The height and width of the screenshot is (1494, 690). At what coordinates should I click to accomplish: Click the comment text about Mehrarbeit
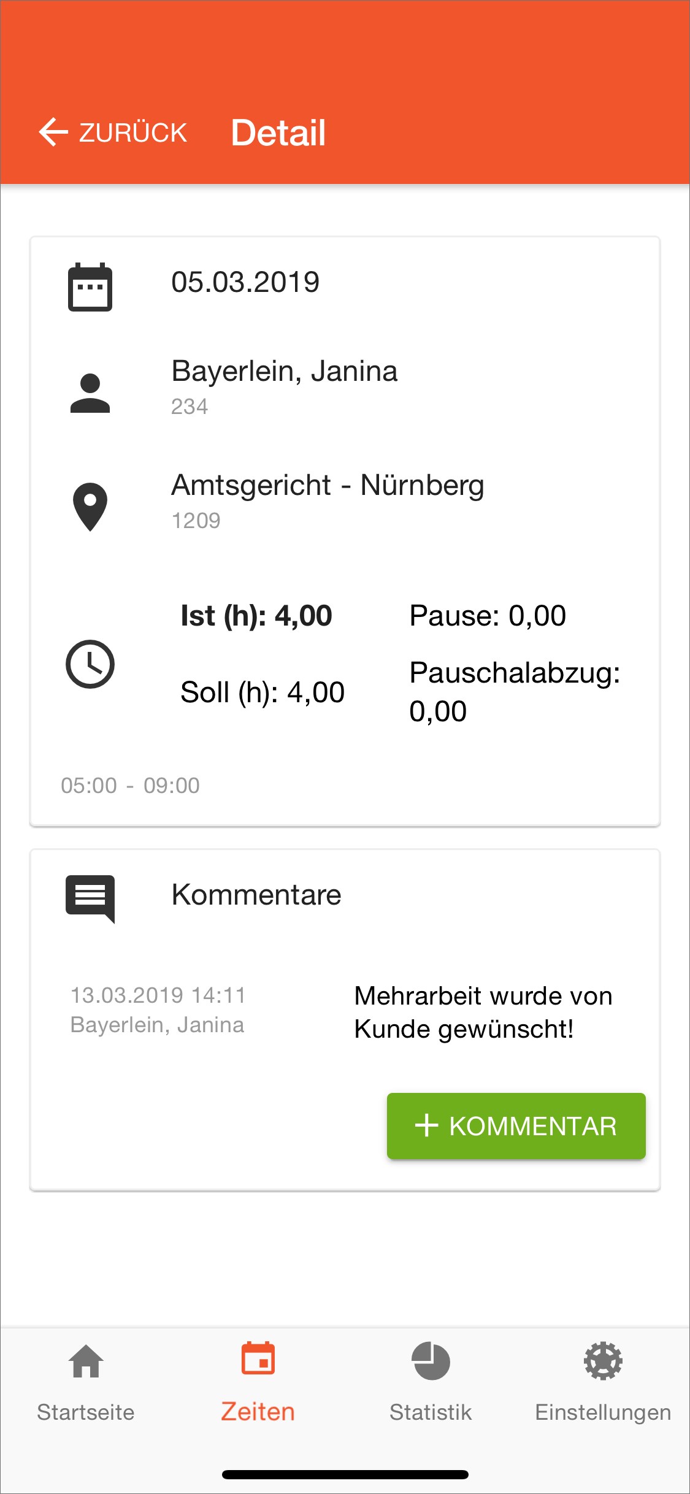(483, 1012)
